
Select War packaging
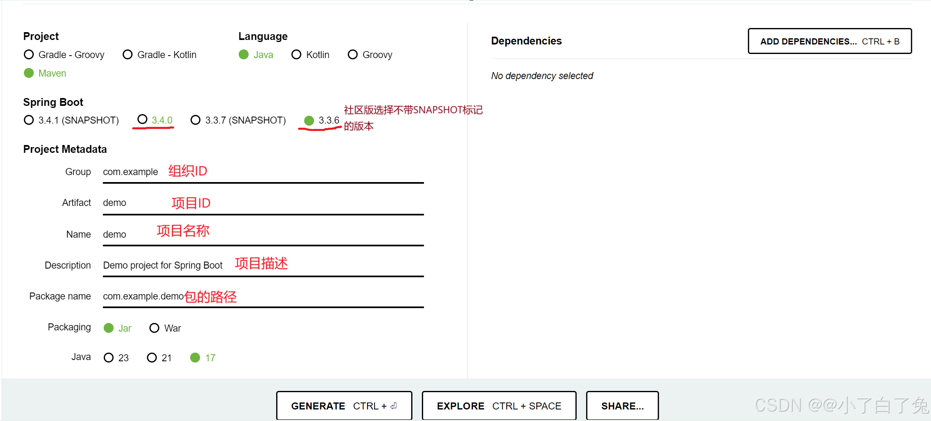point(165,328)
